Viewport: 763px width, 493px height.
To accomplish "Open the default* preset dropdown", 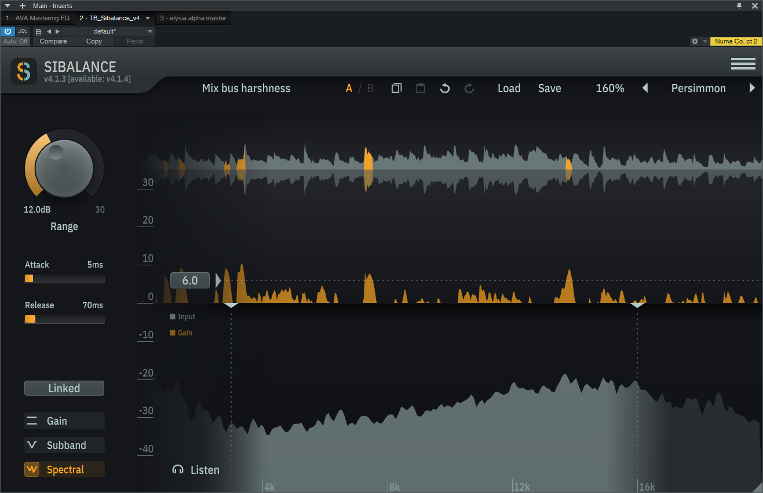I will click(x=108, y=31).
